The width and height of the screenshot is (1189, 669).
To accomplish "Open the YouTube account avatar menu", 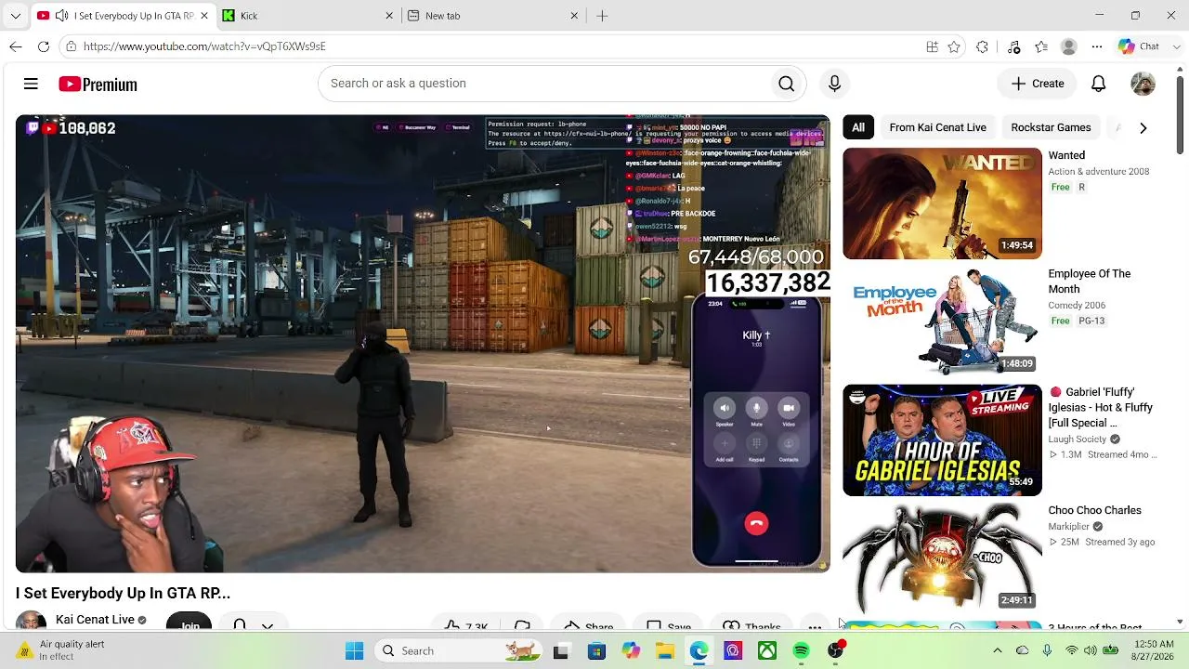I will (1143, 84).
